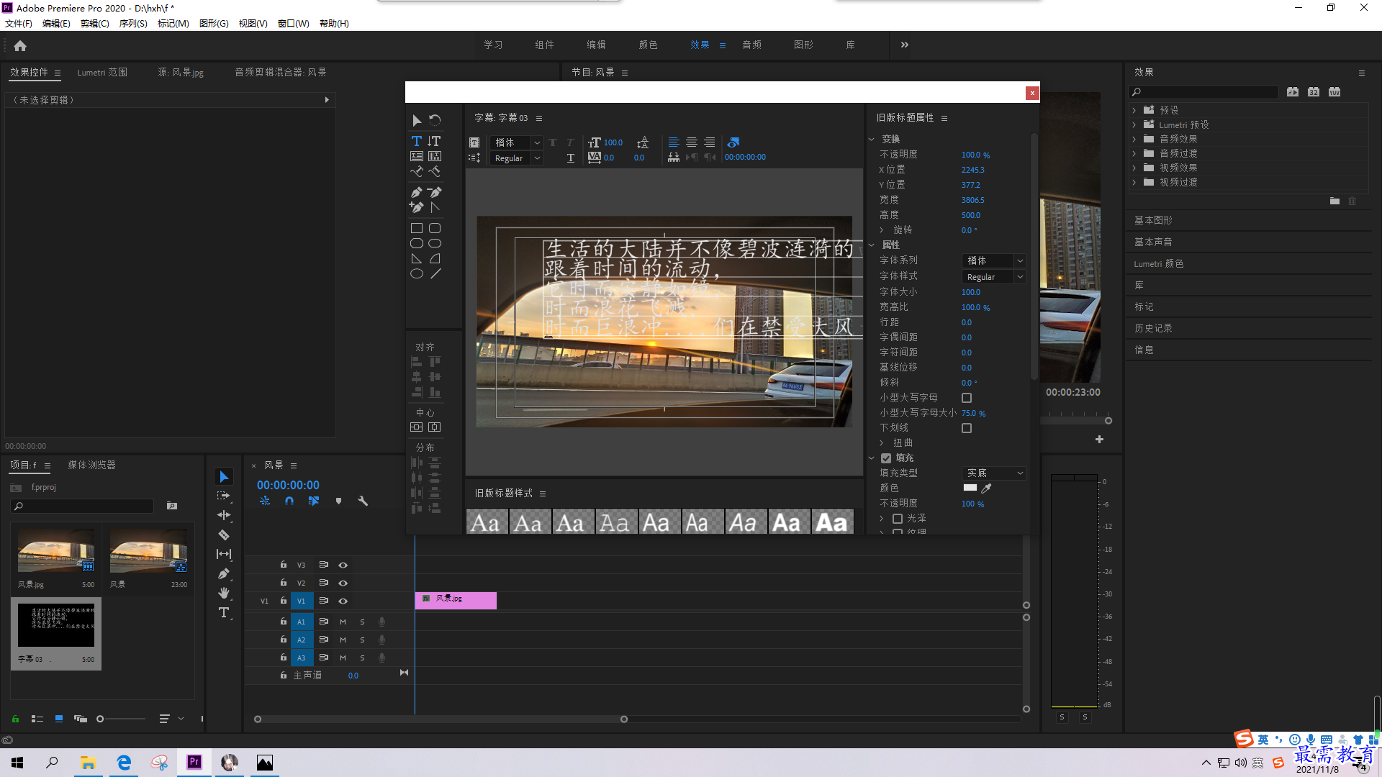
Task: Open the font family dropdown in properties
Action: (x=993, y=260)
